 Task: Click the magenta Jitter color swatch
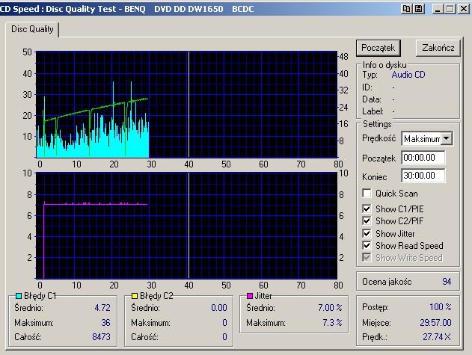[250, 296]
